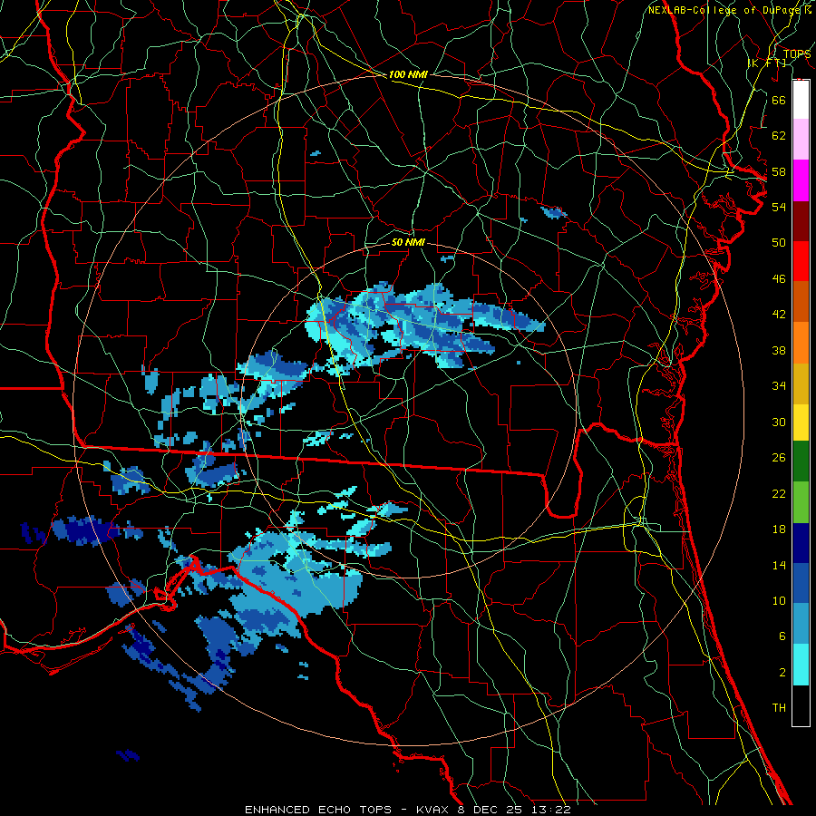The width and height of the screenshot is (816, 816).
Task: Click the 38 label on the legend
Action: [x=779, y=350]
